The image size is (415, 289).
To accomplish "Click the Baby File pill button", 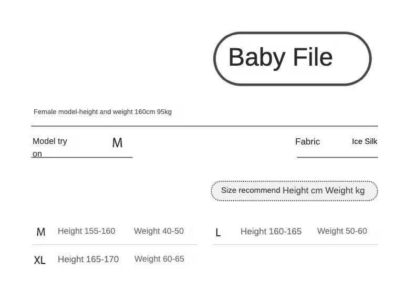I will [x=292, y=58].
